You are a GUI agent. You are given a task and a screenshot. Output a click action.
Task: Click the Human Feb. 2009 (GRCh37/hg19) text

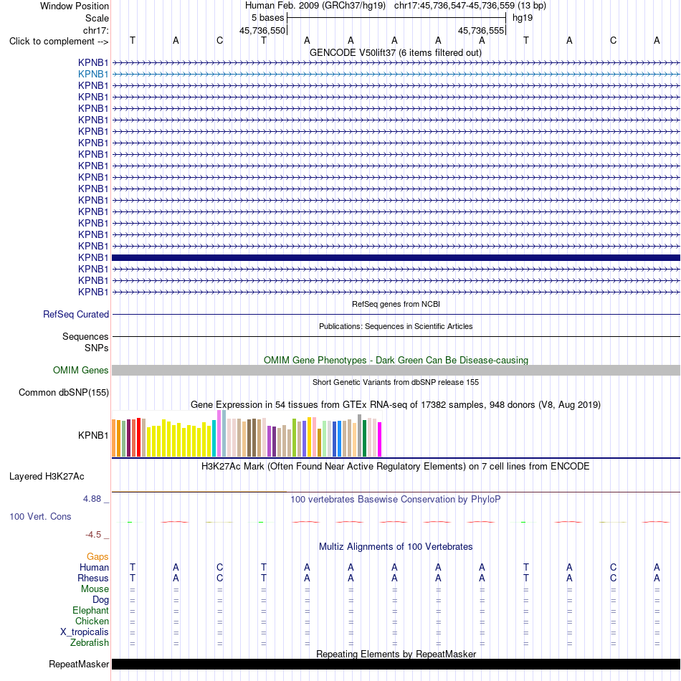point(315,6)
